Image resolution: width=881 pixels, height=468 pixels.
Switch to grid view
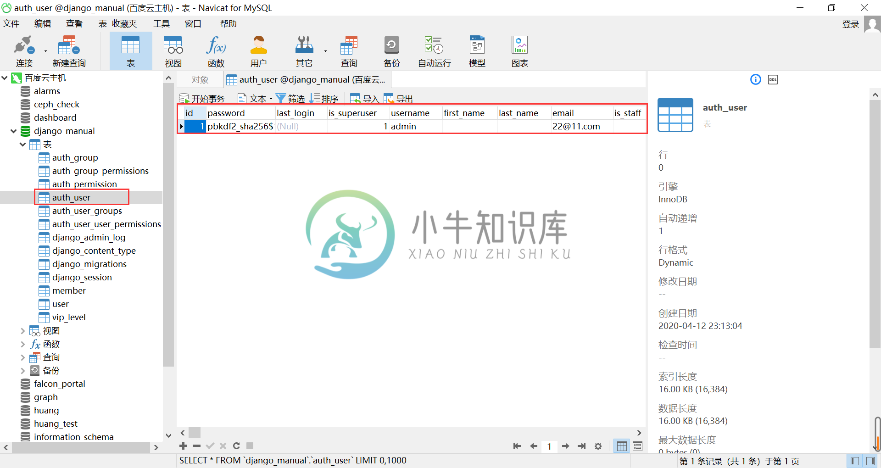[622, 446]
